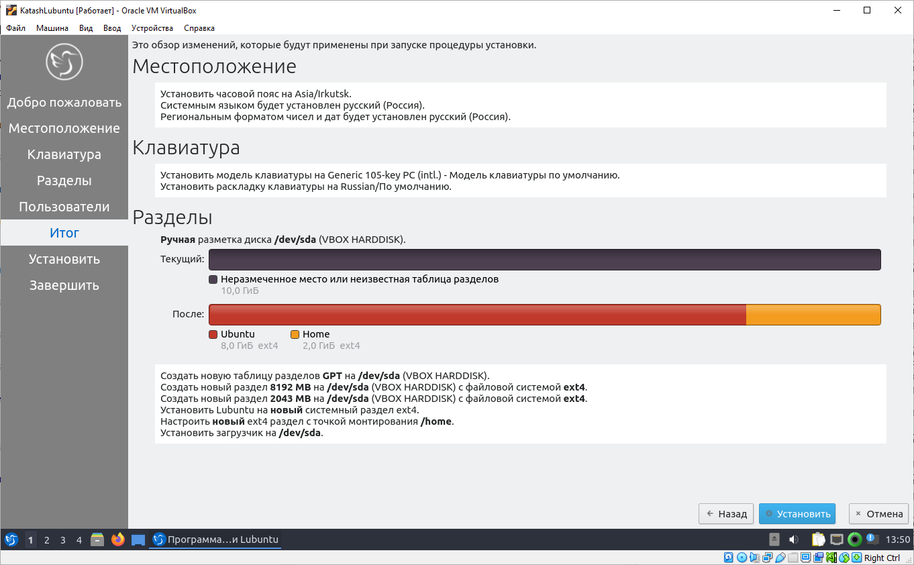Screen dimensions: 914x565
Task: Click the show desktop panel icon
Action: 138,540
